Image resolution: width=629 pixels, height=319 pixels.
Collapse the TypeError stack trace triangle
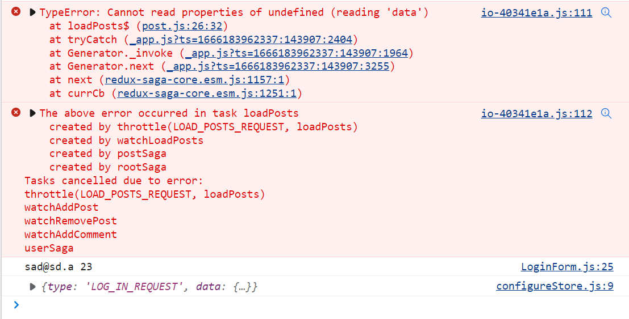click(32, 12)
